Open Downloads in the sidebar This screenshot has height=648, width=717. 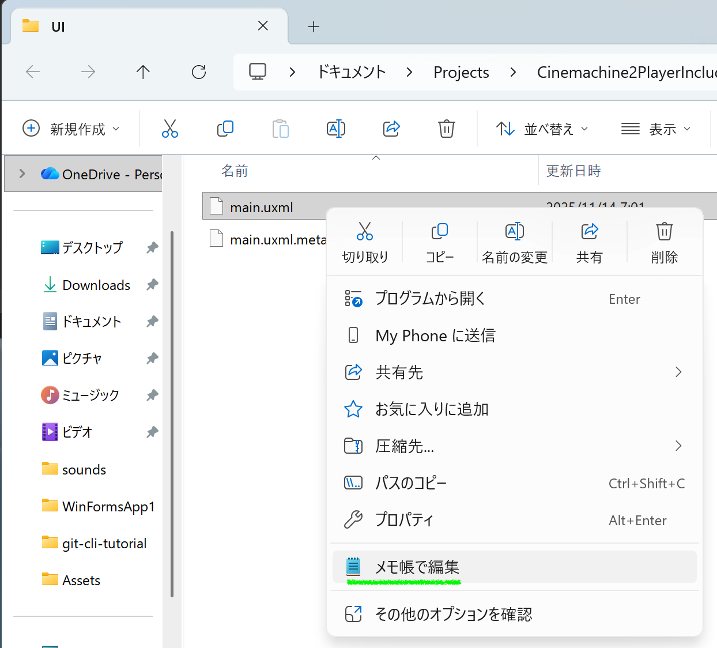(96, 285)
